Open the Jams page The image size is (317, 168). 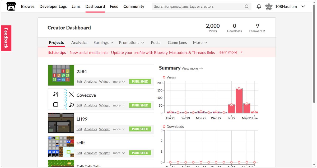click(x=76, y=6)
